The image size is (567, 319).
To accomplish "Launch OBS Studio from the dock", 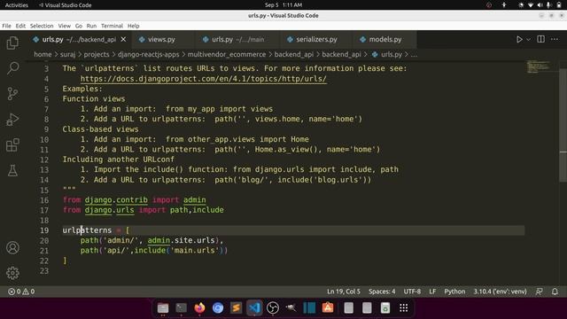I will tap(273, 307).
